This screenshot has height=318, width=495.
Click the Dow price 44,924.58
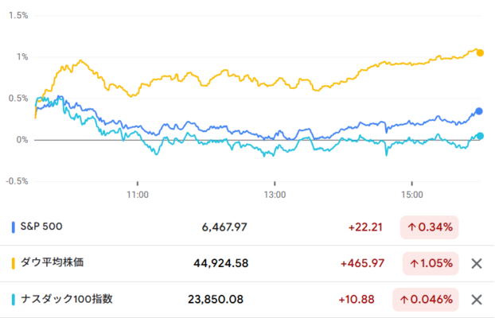[x=220, y=263]
